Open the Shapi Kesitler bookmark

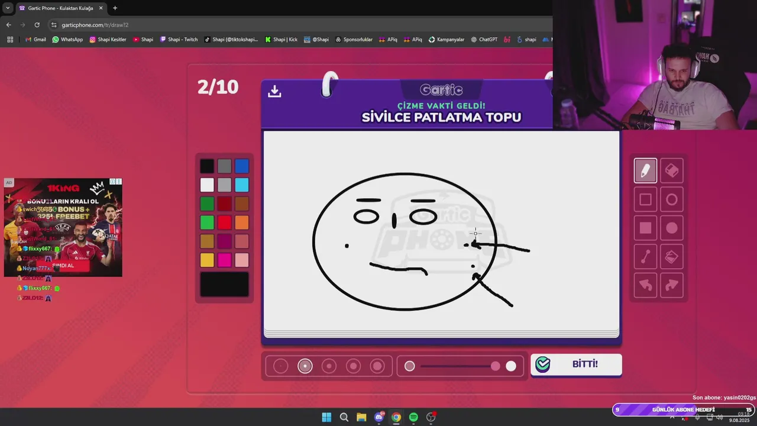pyautogui.click(x=108, y=40)
